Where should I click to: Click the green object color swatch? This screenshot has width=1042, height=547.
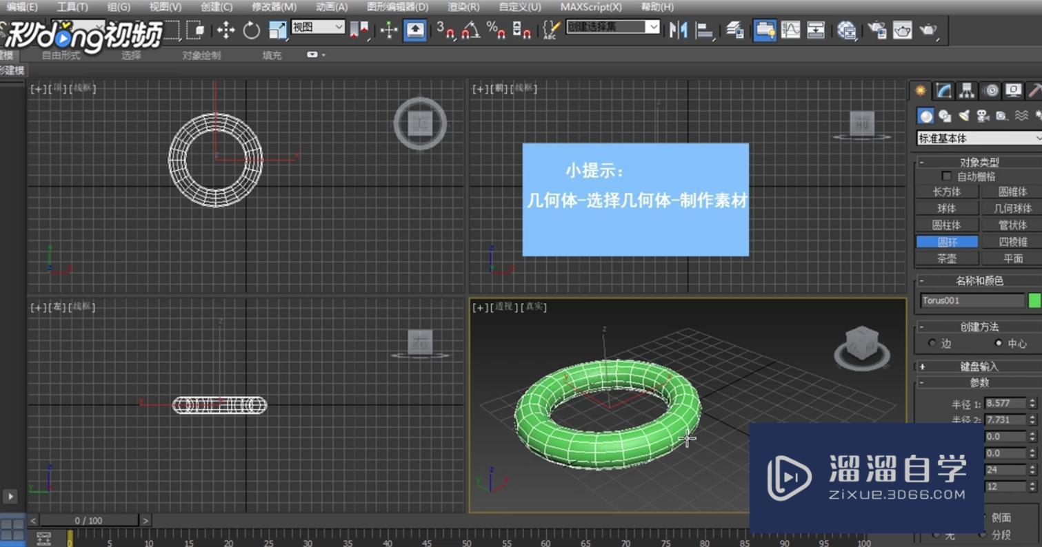(1034, 300)
